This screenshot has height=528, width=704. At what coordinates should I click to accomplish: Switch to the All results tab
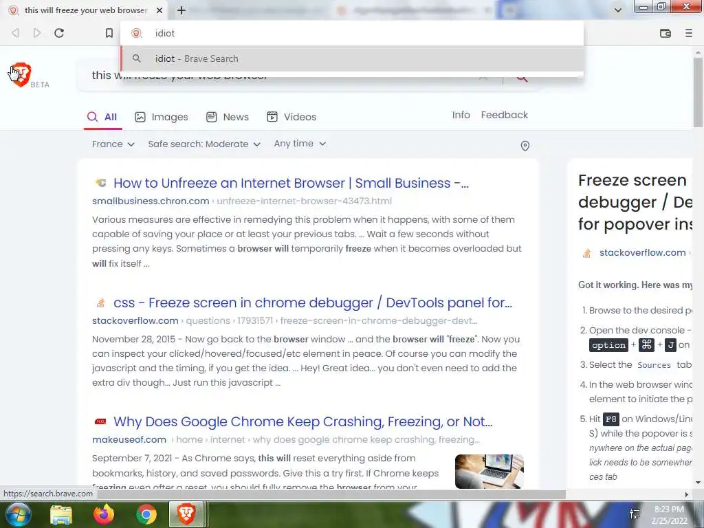(103, 117)
